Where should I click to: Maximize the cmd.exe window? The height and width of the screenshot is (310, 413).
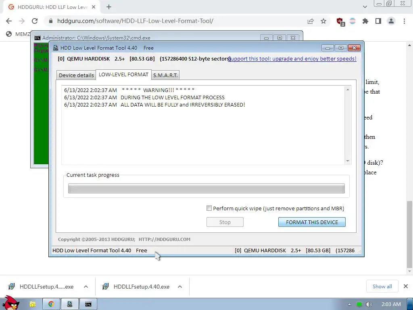280,38
